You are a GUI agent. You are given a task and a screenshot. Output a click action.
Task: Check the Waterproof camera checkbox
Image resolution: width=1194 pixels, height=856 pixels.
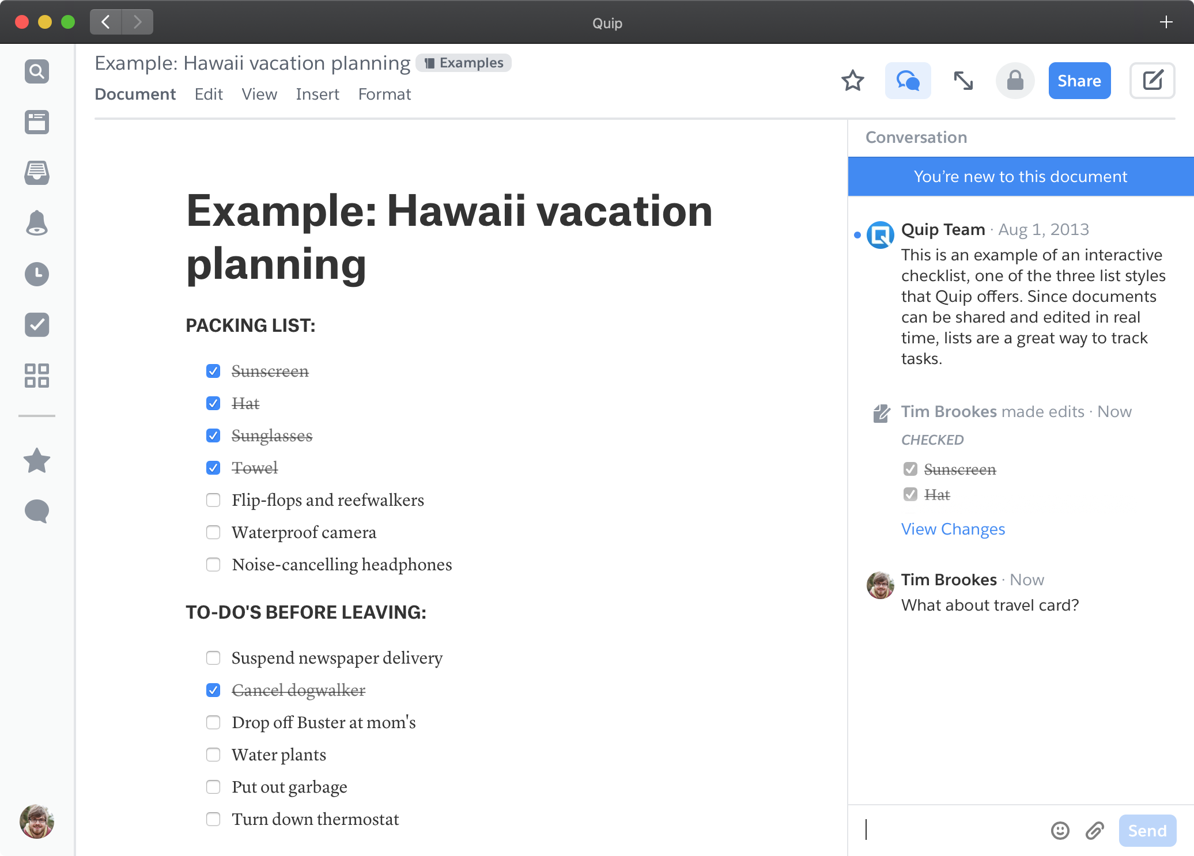213,532
